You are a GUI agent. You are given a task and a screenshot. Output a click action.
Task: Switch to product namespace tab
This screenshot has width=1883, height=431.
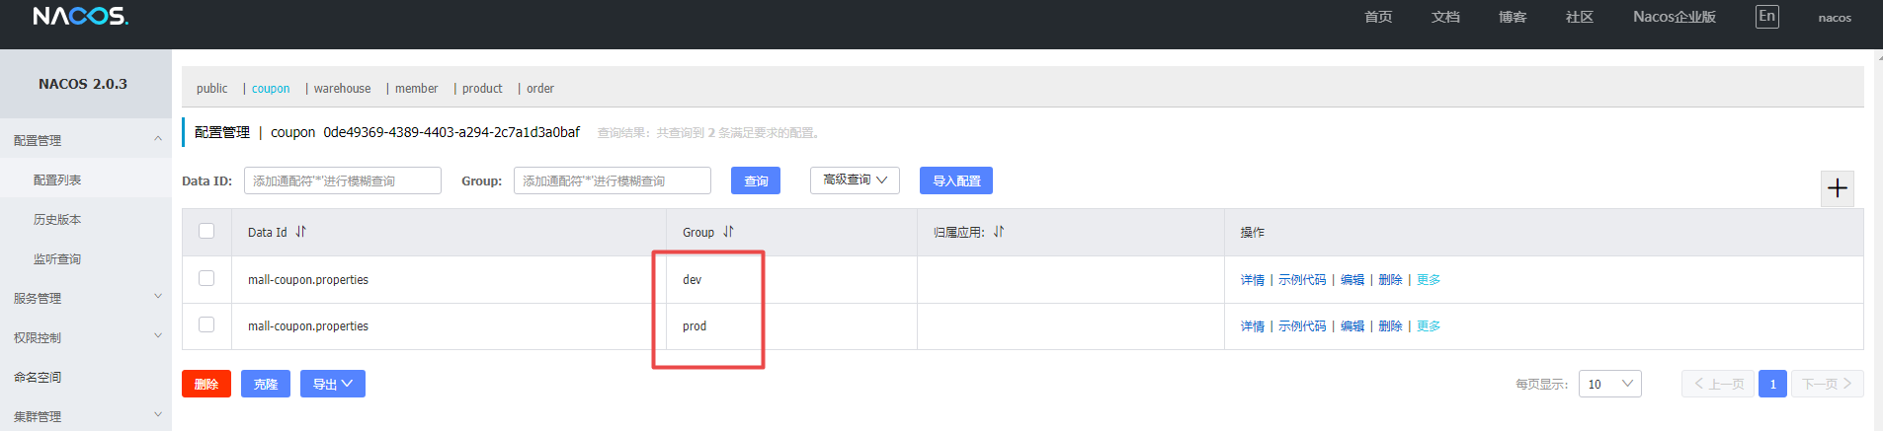[x=482, y=89]
